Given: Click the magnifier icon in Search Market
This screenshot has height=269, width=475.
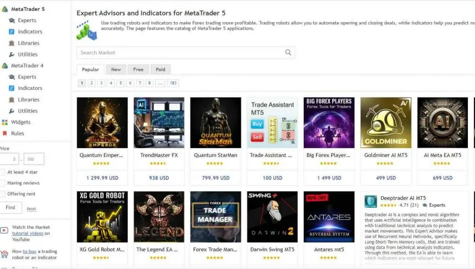Looking at the screenshot, I should pyautogui.click(x=288, y=52).
